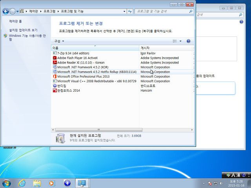Click the 7-Zip program icon
The width and height of the screenshot is (251, 188).
[x=55, y=53]
